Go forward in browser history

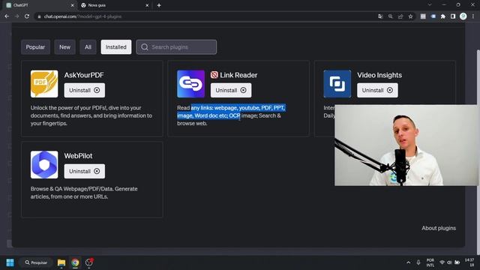tap(16, 16)
